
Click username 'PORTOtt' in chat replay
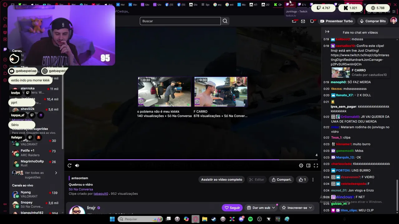(343, 170)
